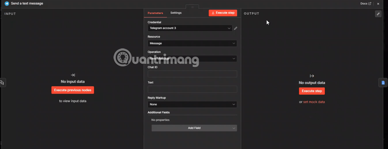The height and width of the screenshot is (149, 388).
Task: Click the set mock data link
Action: 314,102
